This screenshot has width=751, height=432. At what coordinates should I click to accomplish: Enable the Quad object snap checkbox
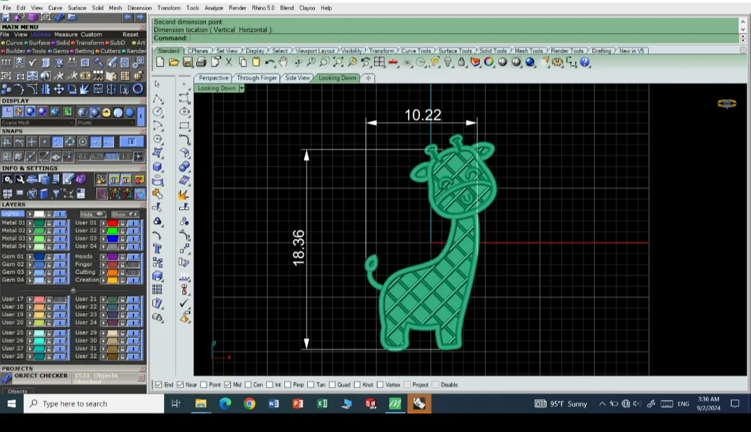coord(332,385)
